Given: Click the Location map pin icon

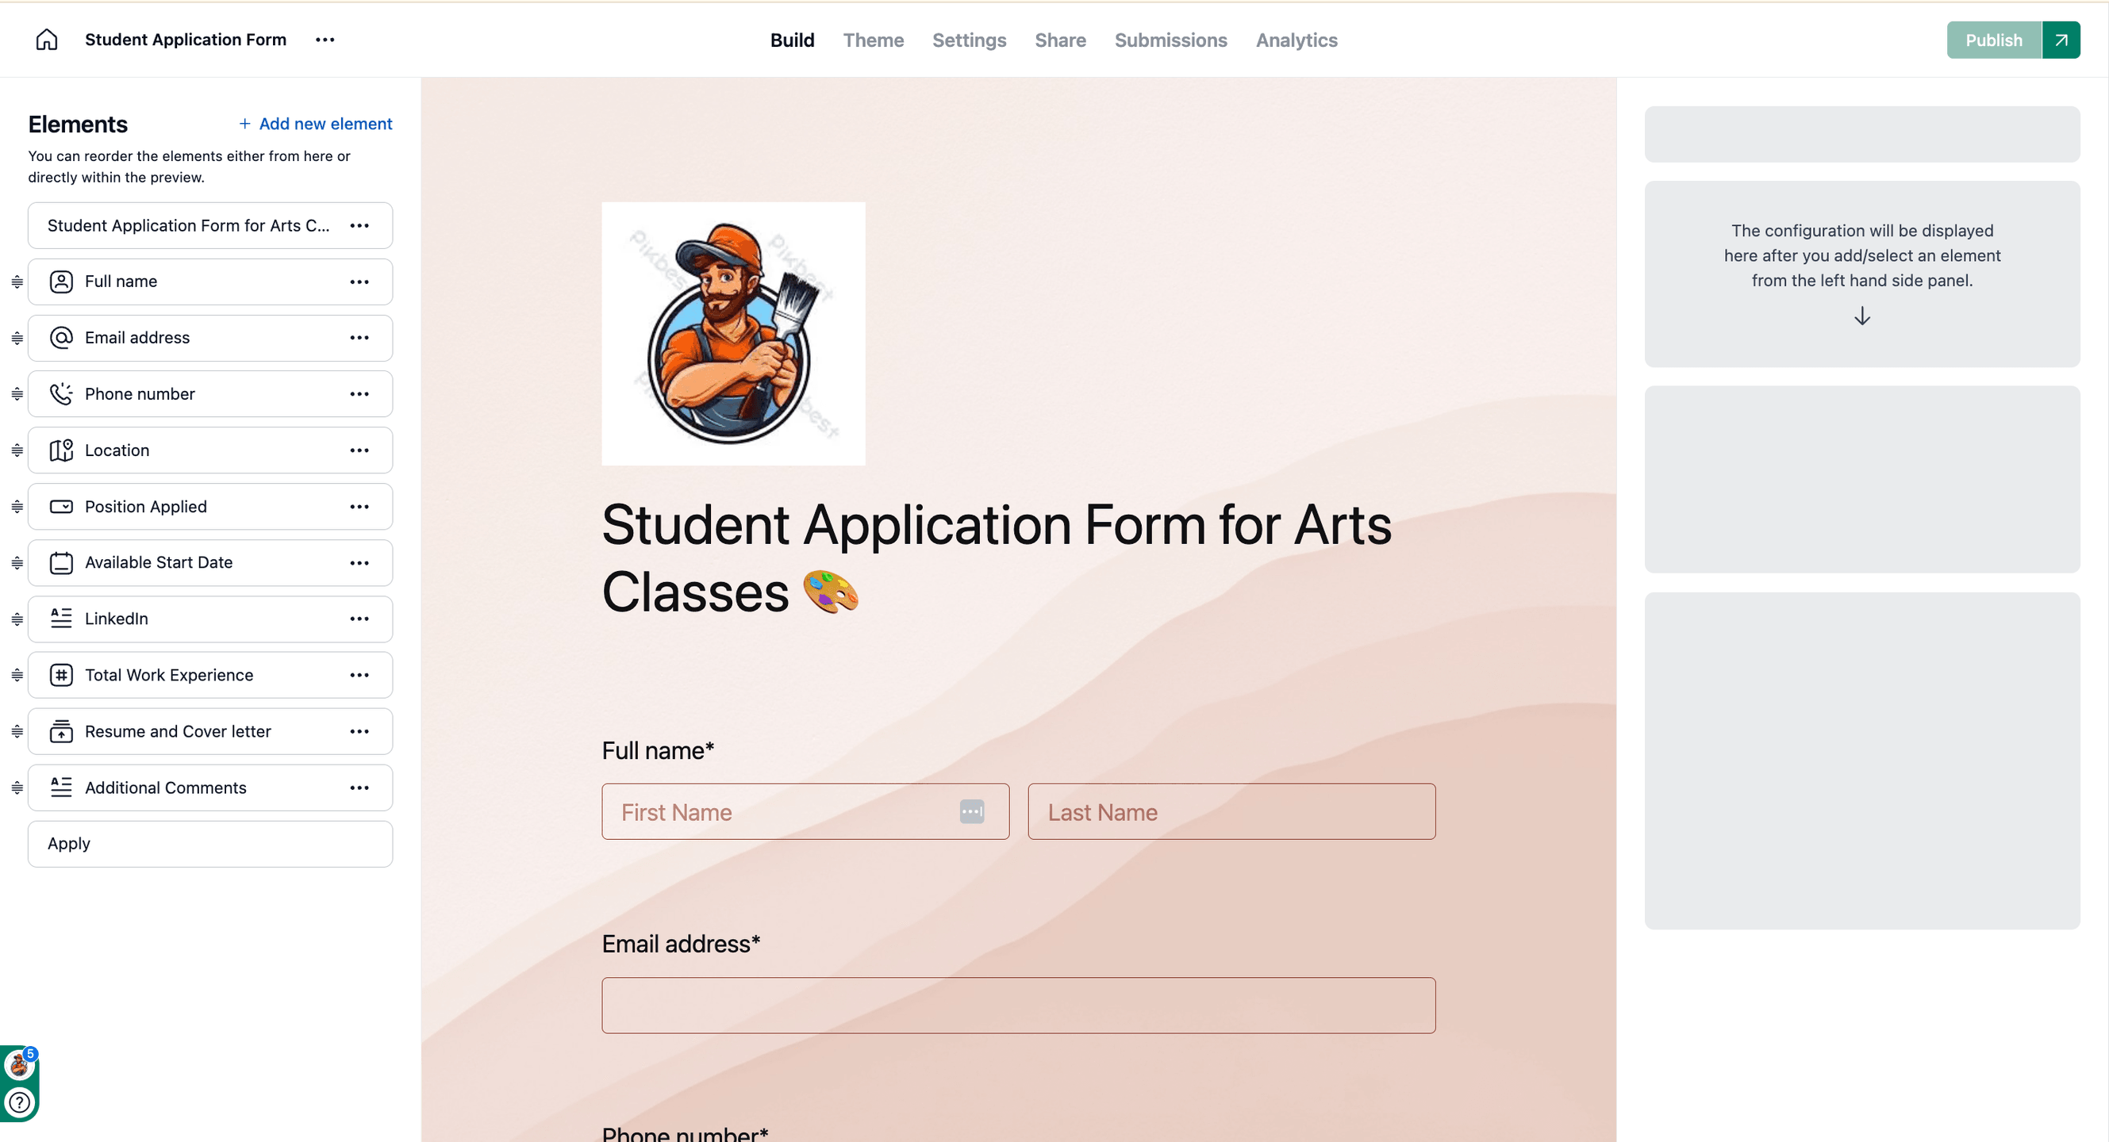Looking at the screenshot, I should tap(61, 450).
